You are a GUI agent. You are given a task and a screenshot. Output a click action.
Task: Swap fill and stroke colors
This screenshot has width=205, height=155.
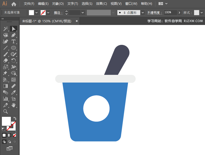(15, 118)
